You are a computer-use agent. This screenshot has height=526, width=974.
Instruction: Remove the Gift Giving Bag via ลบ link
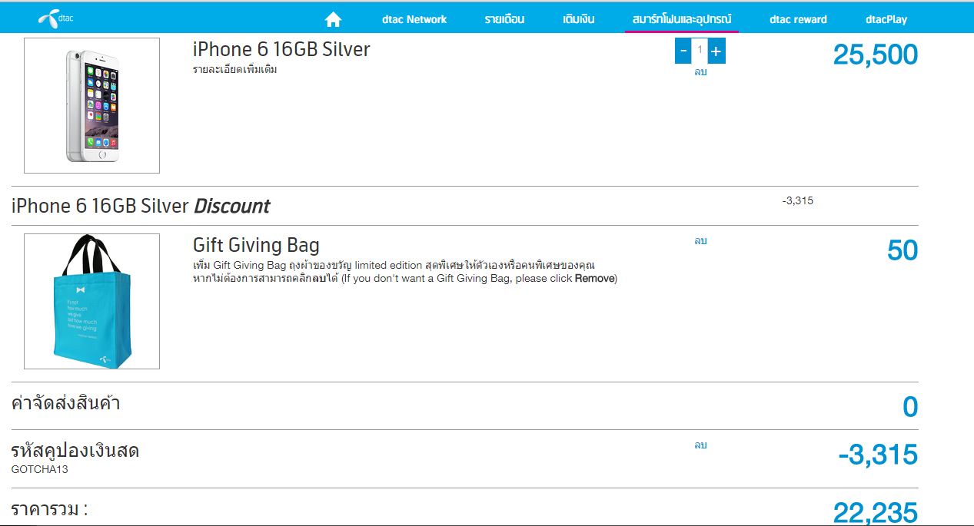(x=700, y=241)
